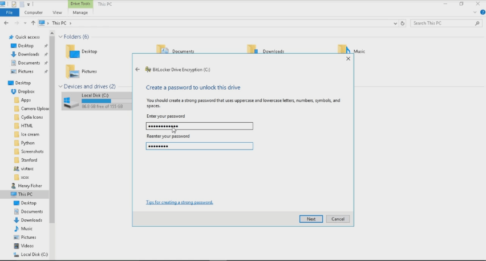Screen dimensions: 486x261
Task: Expand the address bar history dropdown
Action: coord(395,23)
